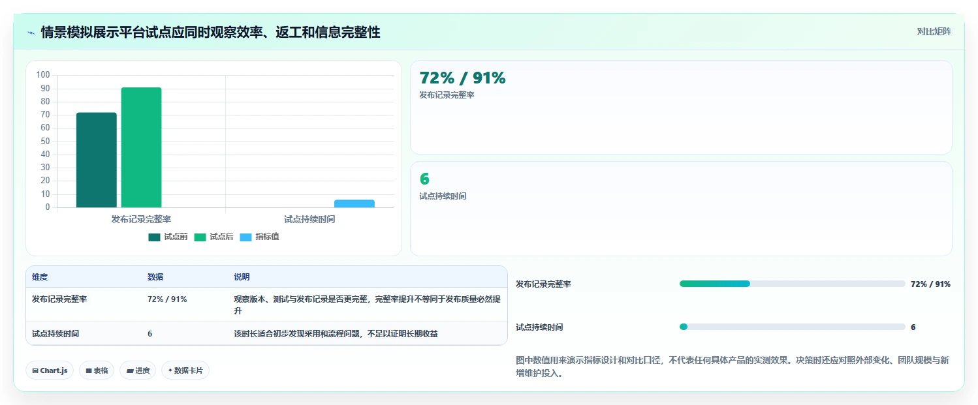Click the sparkle icon in the 数据卡片 chip
Image resolution: width=978 pixels, height=405 pixels.
[x=170, y=370]
